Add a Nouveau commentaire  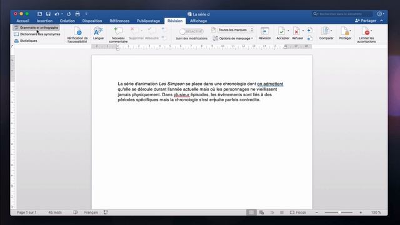(x=118, y=34)
